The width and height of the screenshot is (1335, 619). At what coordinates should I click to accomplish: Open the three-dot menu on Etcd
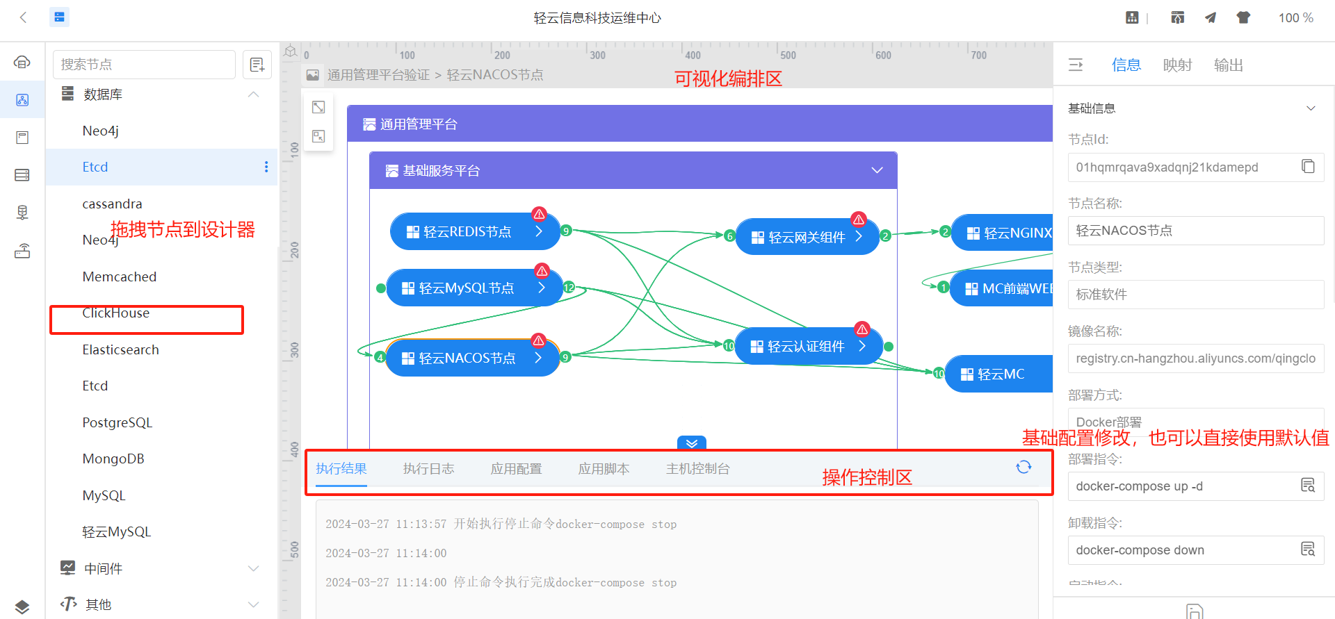coord(266,167)
